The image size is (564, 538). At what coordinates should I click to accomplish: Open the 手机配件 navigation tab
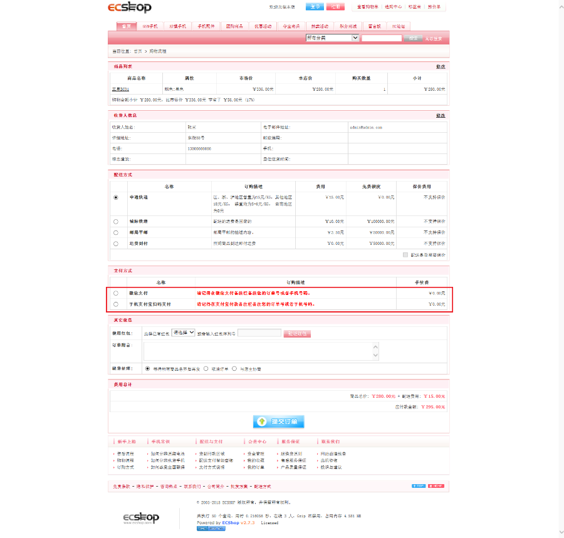(x=206, y=26)
